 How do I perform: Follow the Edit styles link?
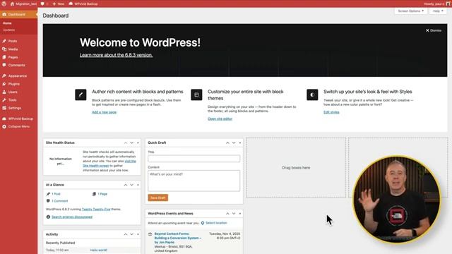[331, 112]
